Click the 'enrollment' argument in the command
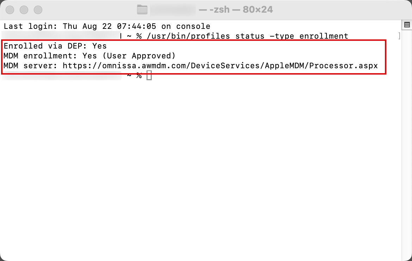The height and width of the screenshot is (261, 412). pos(324,36)
